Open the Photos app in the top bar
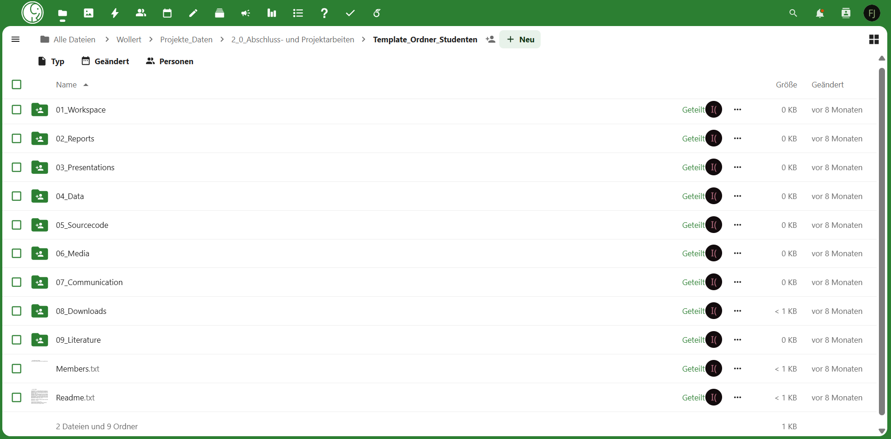Screen dimensions: 891x439 click(x=88, y=13)
